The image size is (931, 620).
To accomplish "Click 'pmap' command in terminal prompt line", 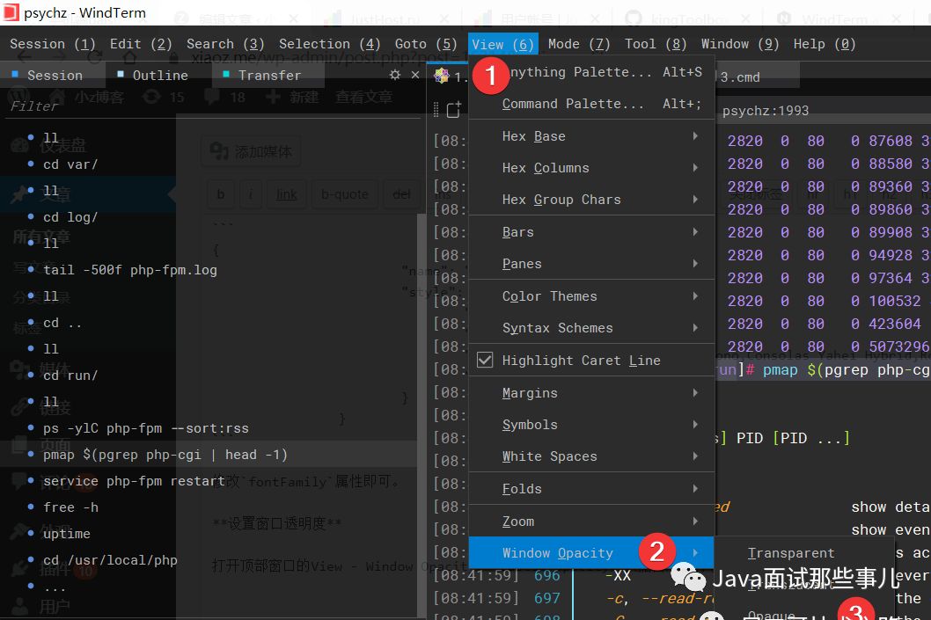I will pos(781,370).
